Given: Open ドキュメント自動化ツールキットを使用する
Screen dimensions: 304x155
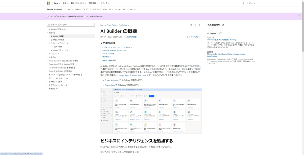Looking at the screenshot, I should [x=65, y=75].
